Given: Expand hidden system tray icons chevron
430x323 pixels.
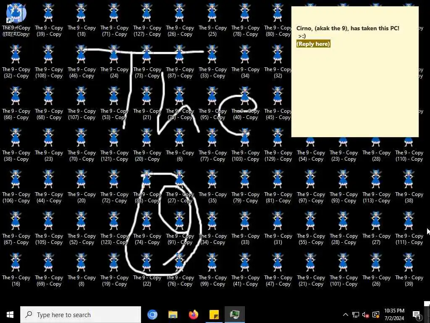Looking at the screenshot, I should coord(346,315).
